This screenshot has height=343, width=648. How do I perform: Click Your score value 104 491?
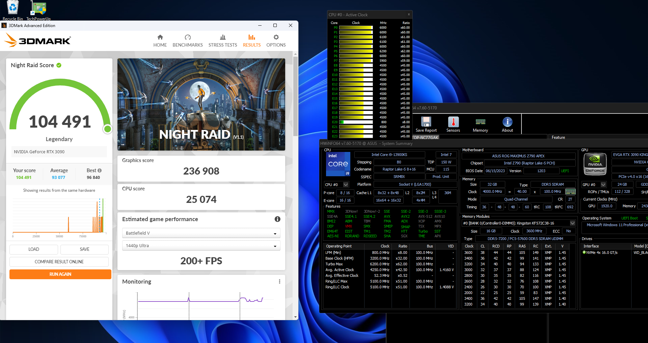click(x=24, y=177)
